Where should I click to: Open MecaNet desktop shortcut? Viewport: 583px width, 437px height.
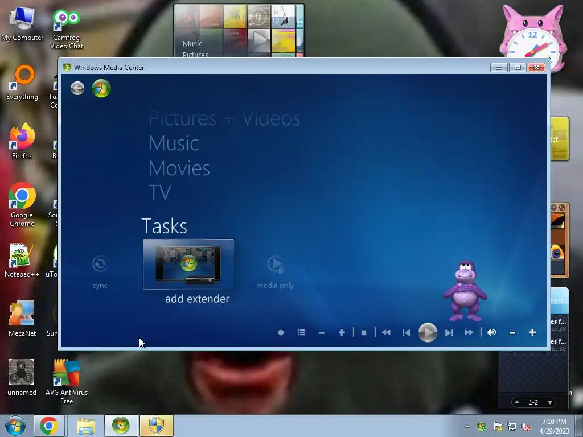coord(22,318)
